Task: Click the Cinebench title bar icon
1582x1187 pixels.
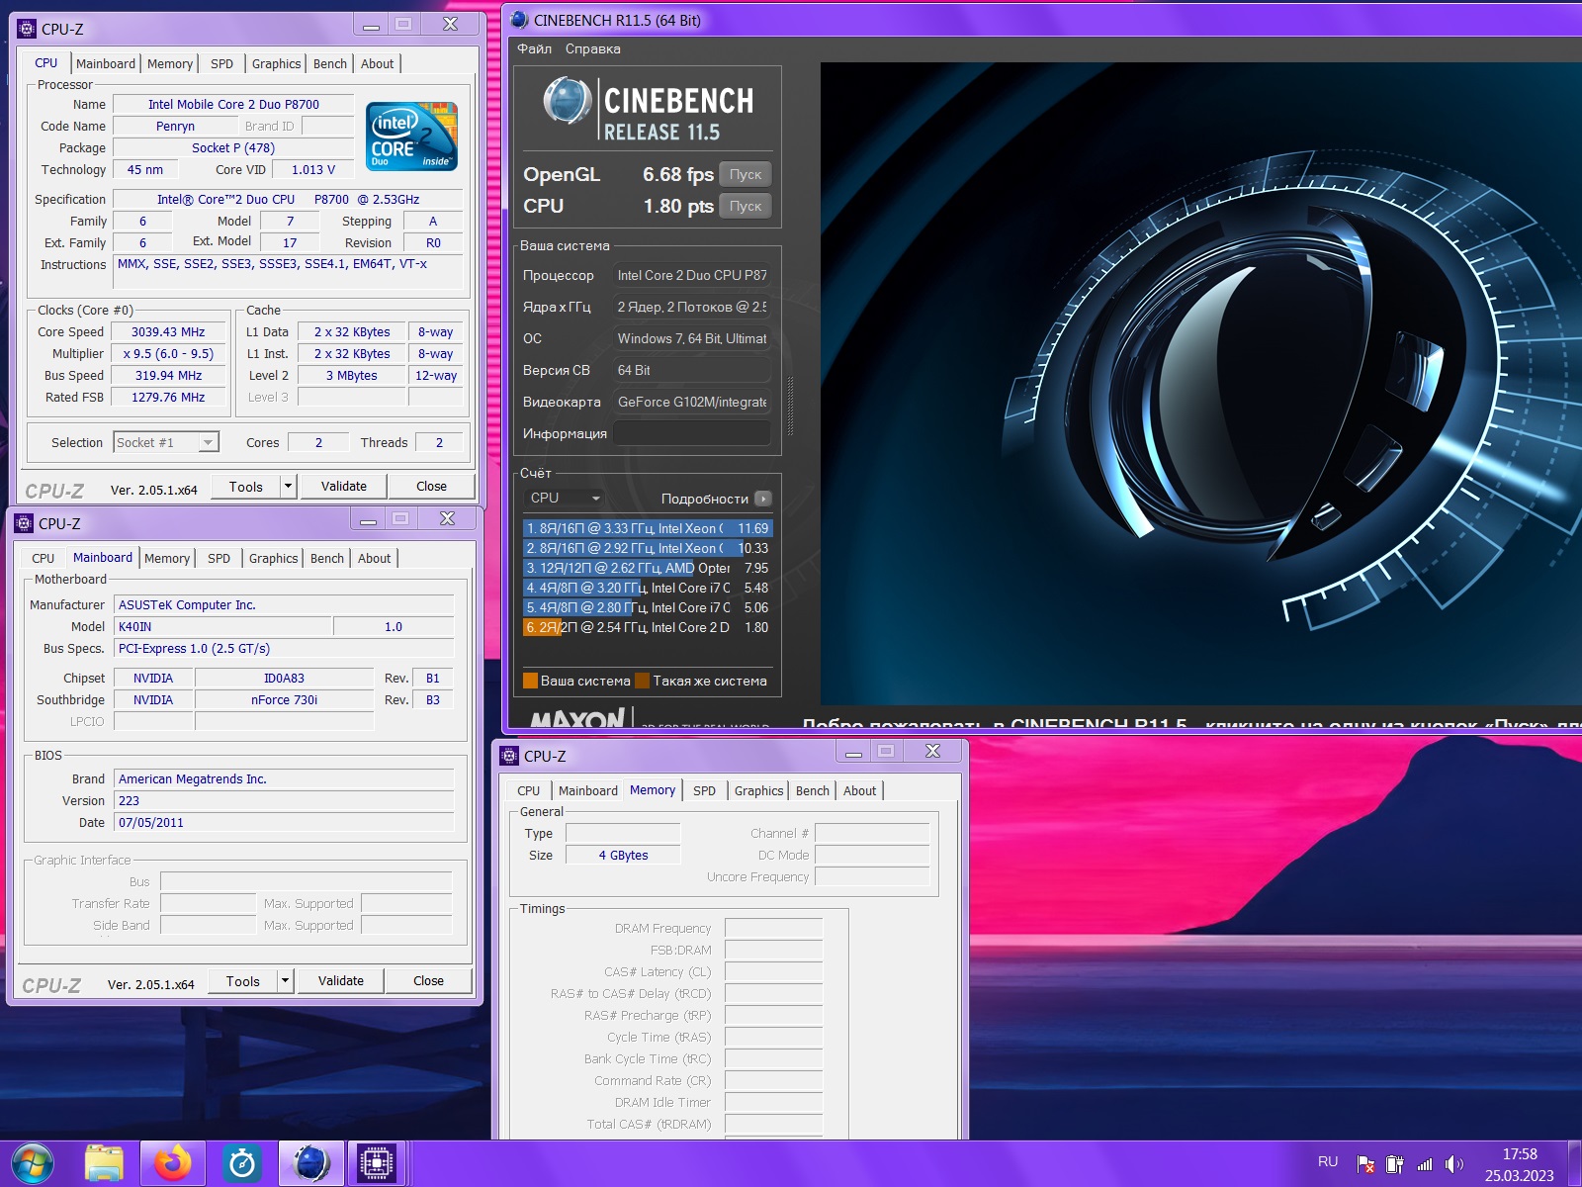Action: [520, 20]
